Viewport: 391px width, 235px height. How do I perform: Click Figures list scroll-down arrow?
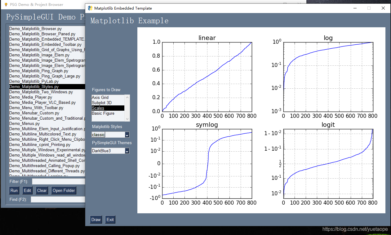(127, 119)
